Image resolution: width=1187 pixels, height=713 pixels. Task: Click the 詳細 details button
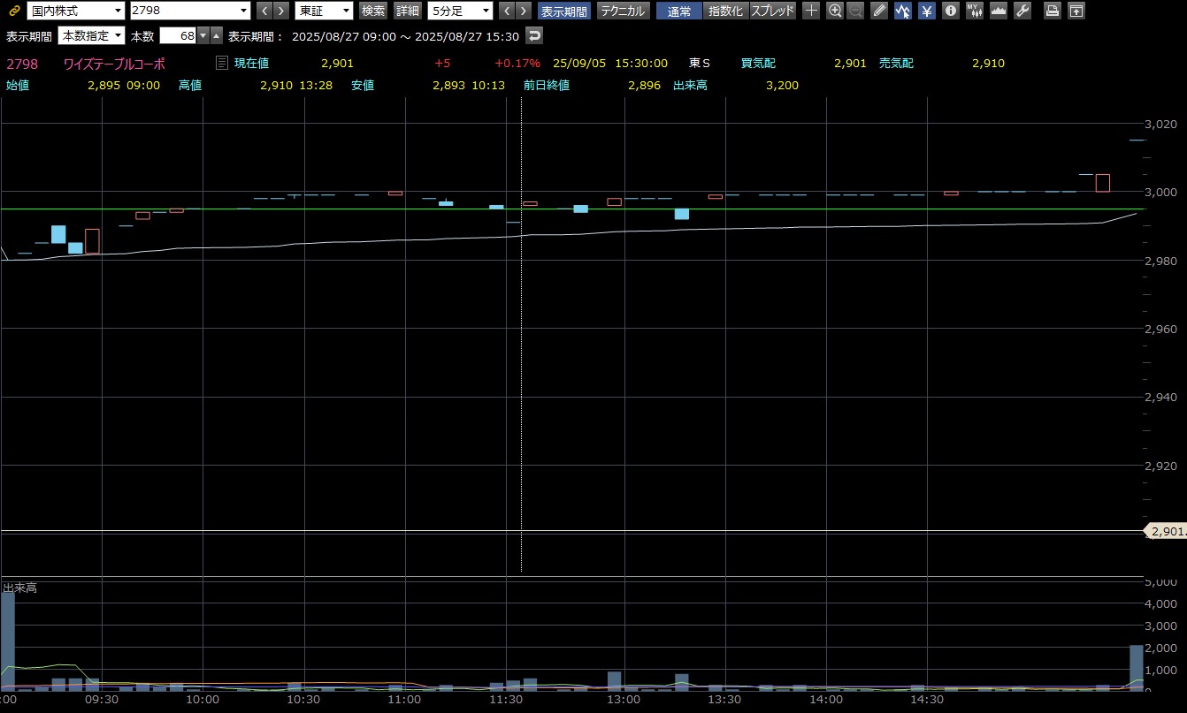coord(408,11)
